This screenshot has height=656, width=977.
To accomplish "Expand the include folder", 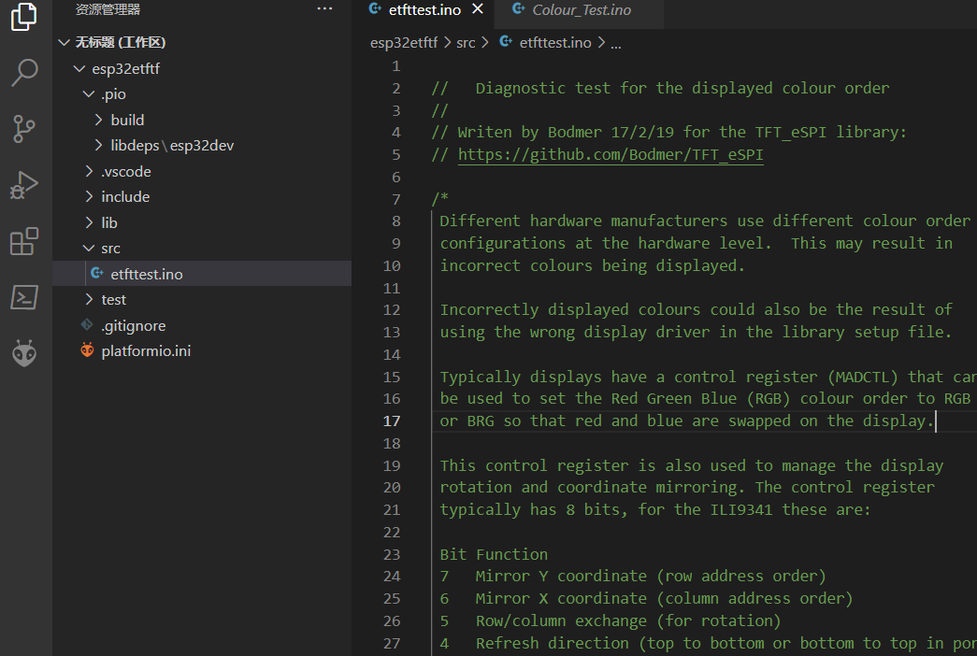I will coord(125,197).
